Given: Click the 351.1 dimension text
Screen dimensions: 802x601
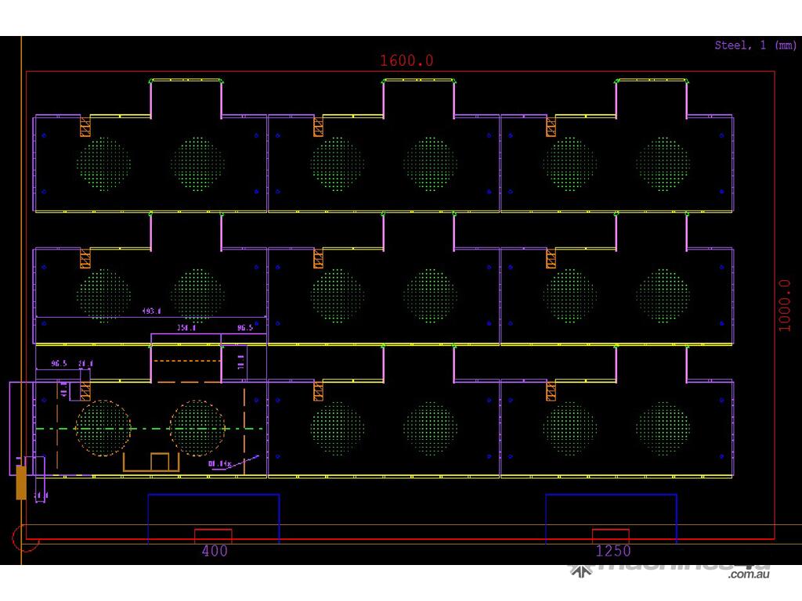Looking at the screenshot, I should coord(186,328).
